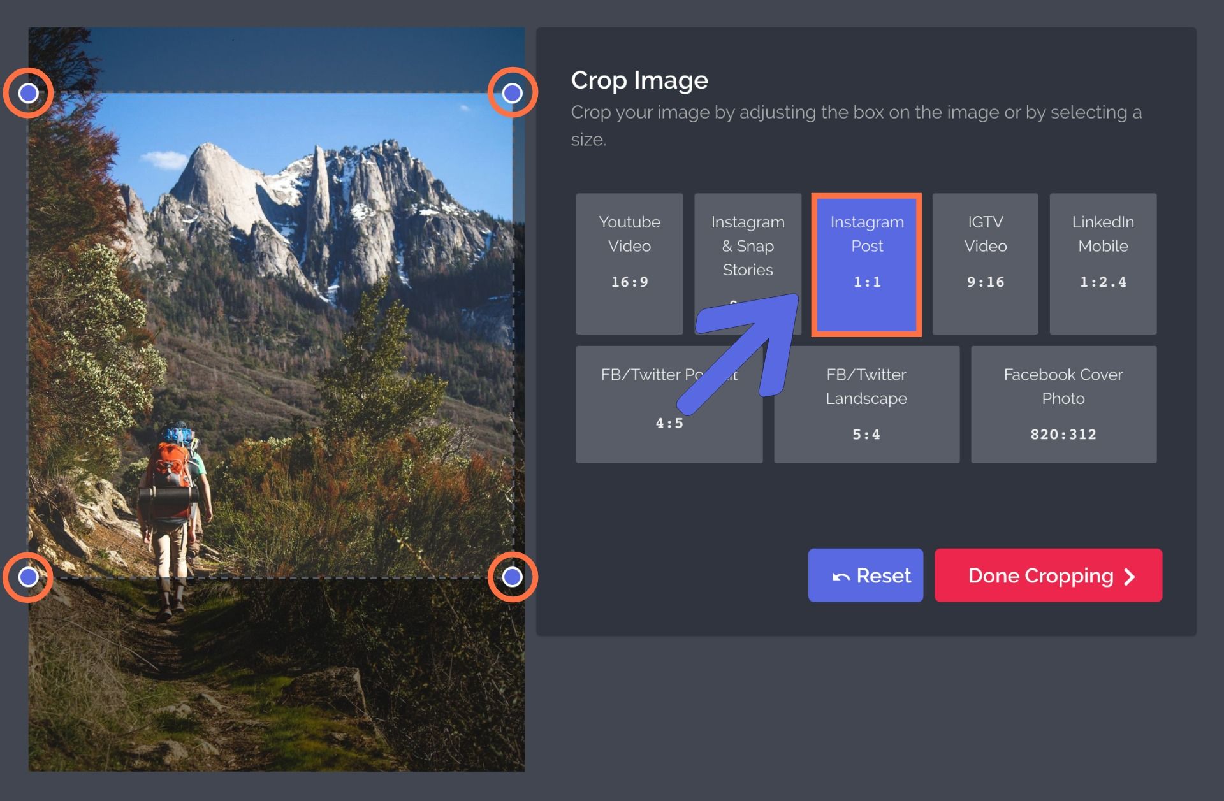Click the undo arrow icon in Reset
Image resolution: width=1224 pixels, height=801 pixels.
pyautogui.click(x=841, y=577)
